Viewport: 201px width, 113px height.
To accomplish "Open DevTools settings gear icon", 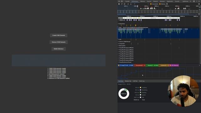I will 194,1.
